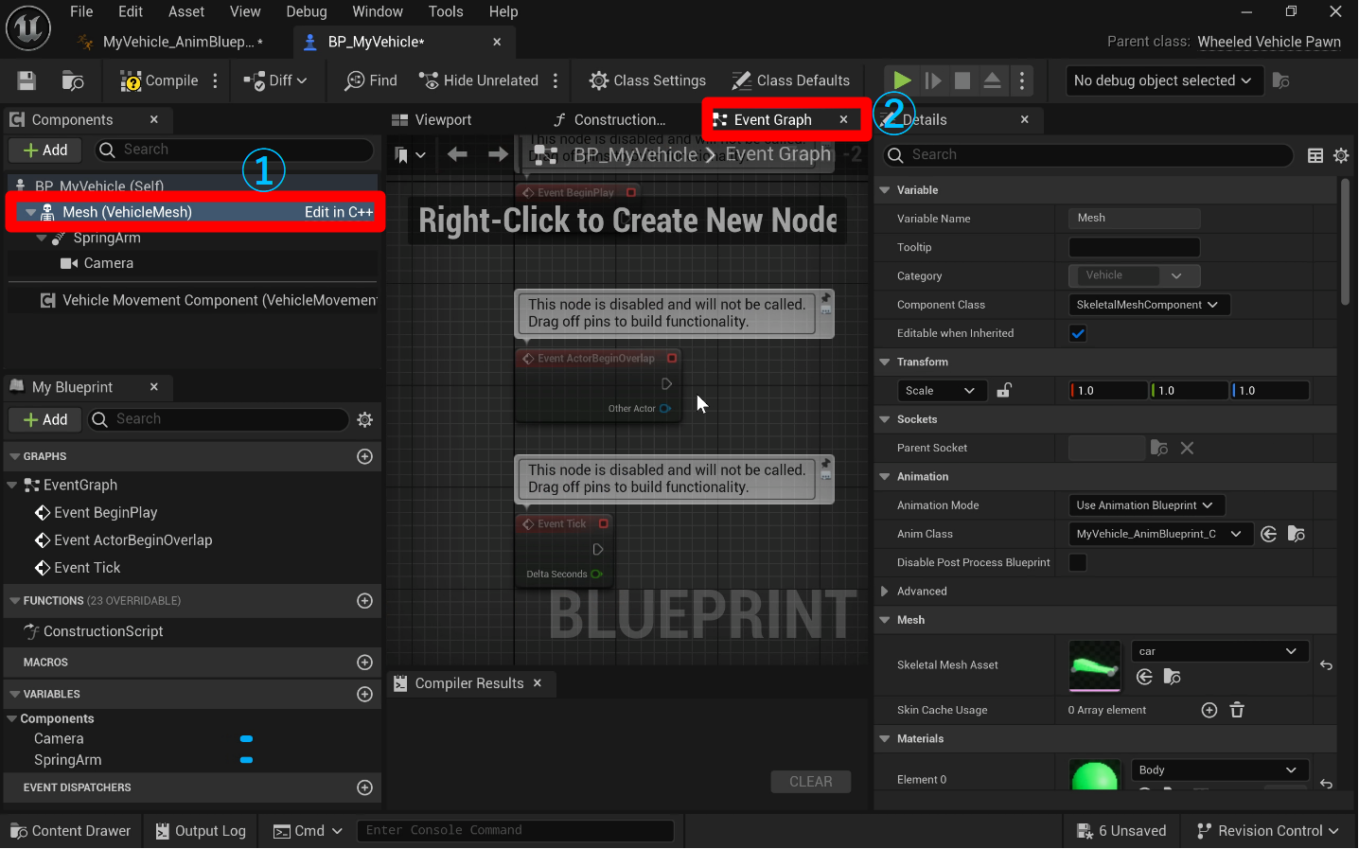Image resolution: width=1359 pixels, height=849 pixels.
Task: Add a new component
Action: [45, 150]
